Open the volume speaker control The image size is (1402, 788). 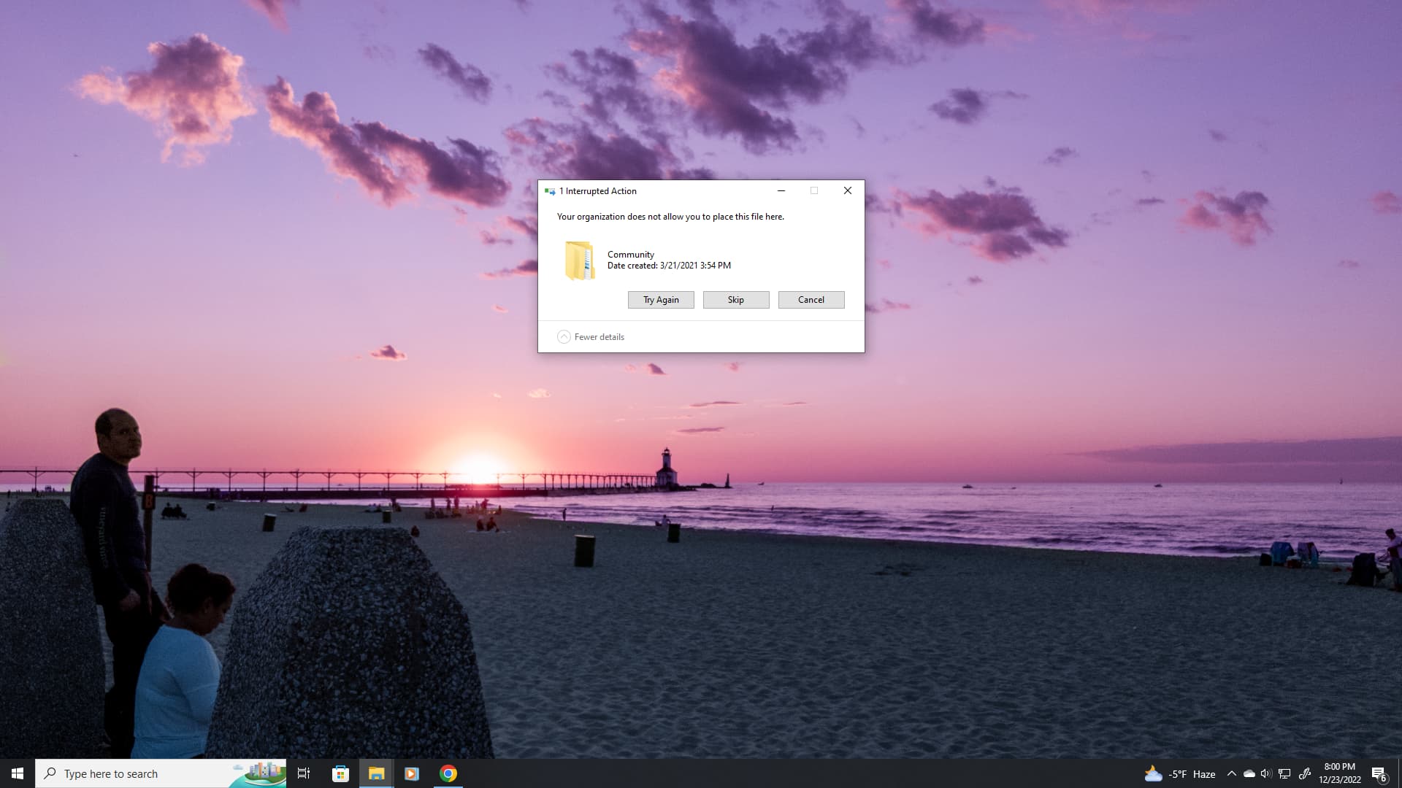1266,773
